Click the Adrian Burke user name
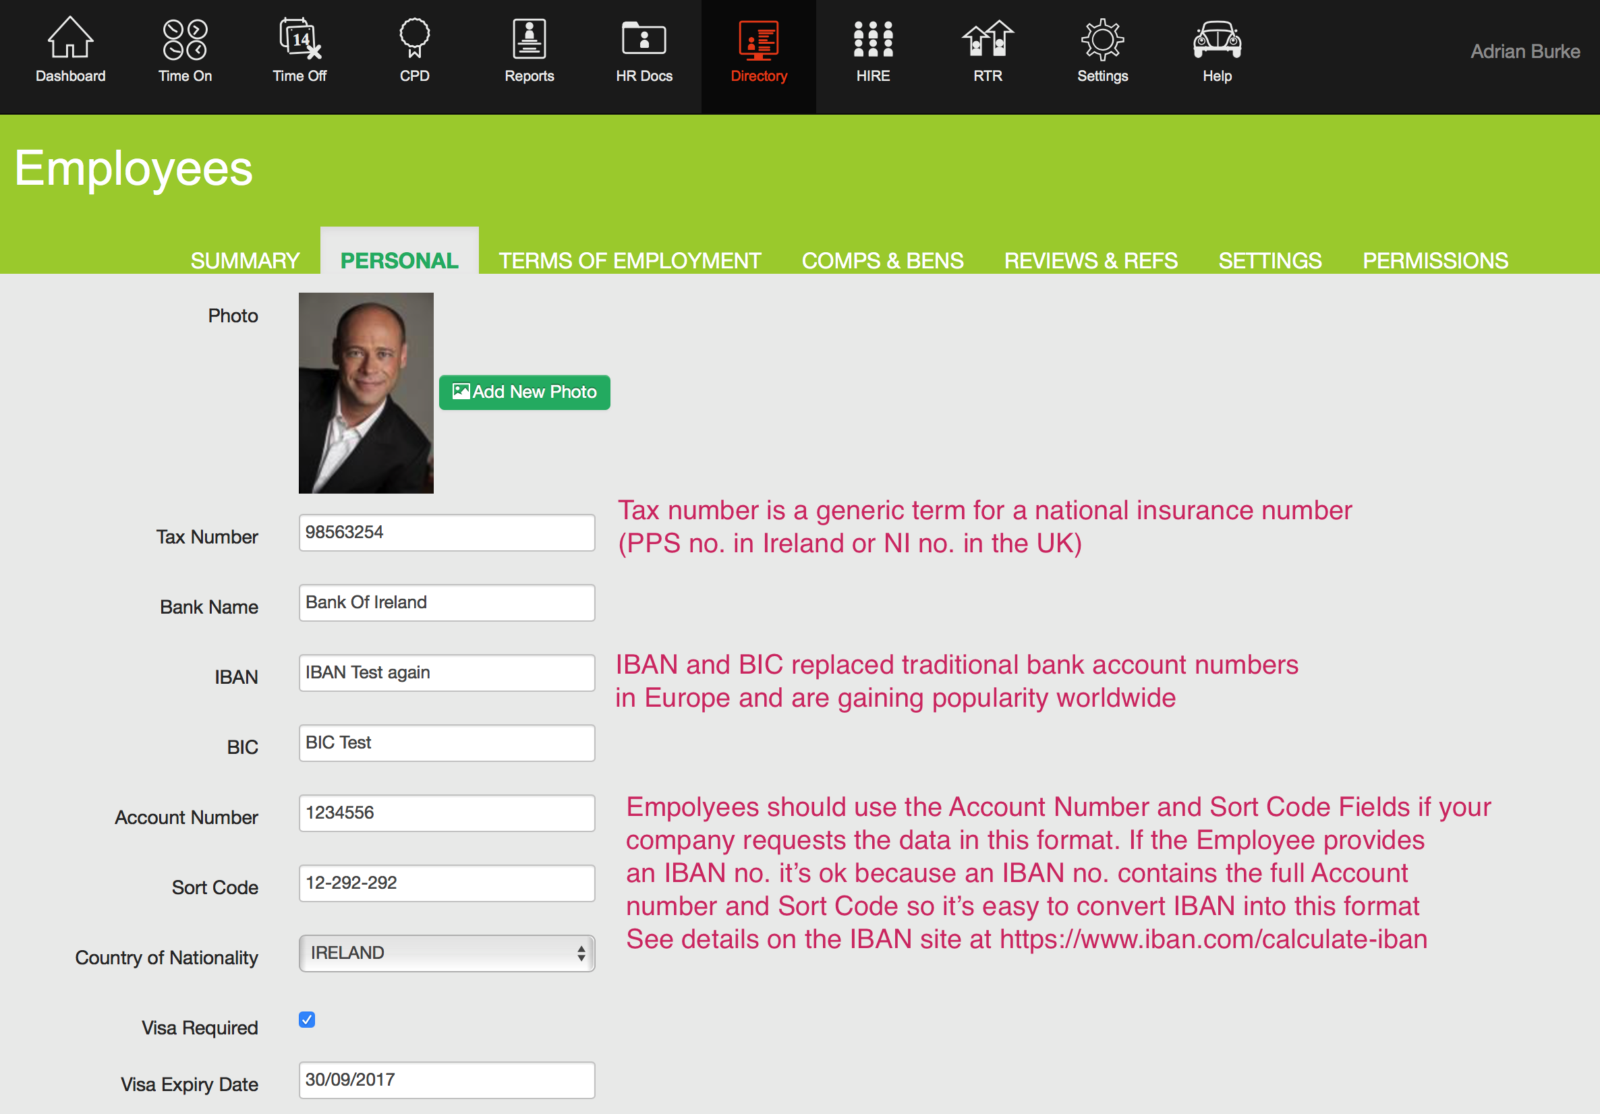 (x=1524, y=51)
